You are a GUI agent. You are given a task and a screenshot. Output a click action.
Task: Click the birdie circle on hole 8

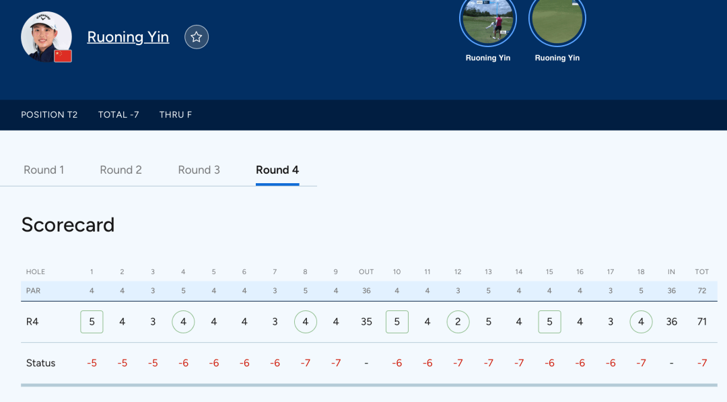point(306,322)
